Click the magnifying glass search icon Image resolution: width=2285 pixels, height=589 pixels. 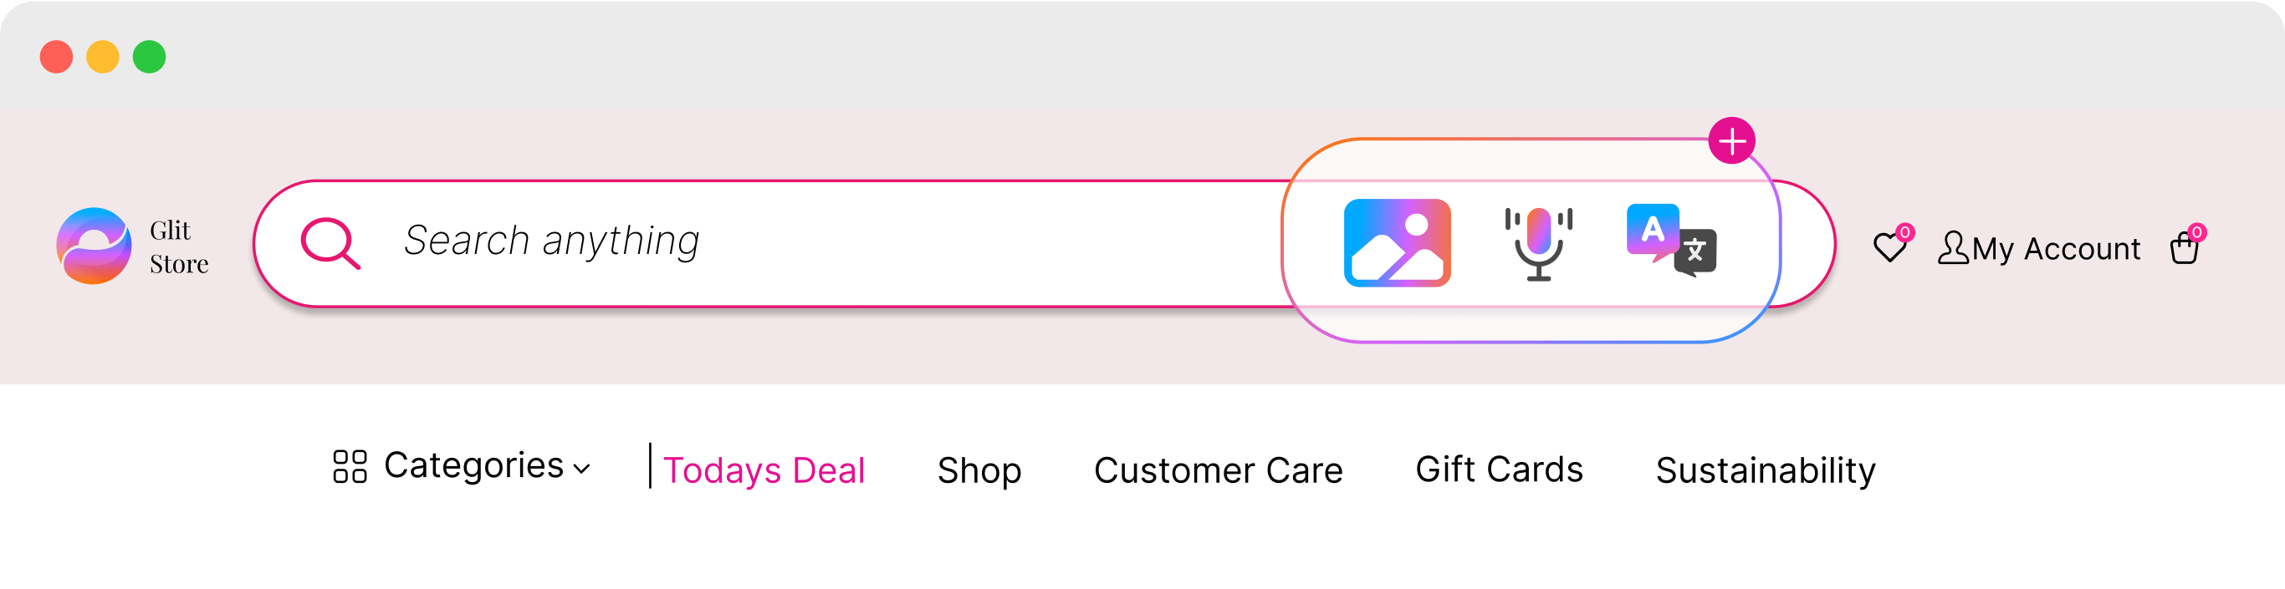tap(330, 242)
